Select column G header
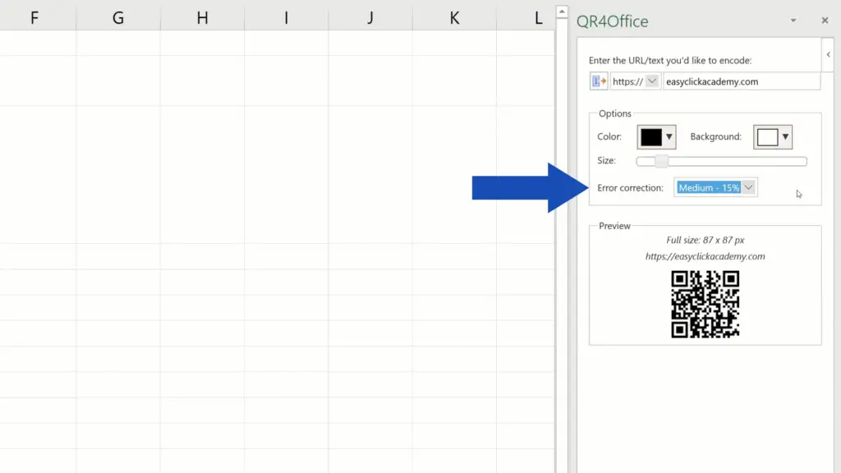This screenshot has height=473, width=841. coord(118,18)
